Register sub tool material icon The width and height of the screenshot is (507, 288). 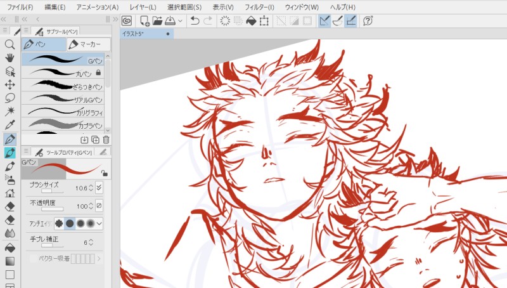[x=84, y=140]
